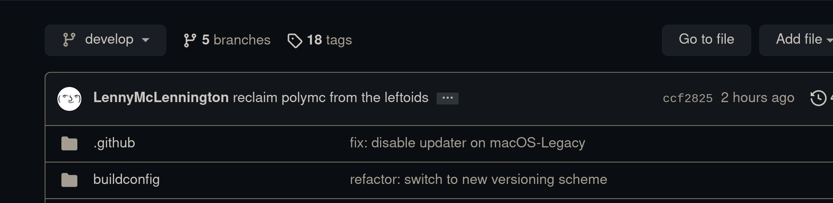833x203 pixels.
Task: Click the buildconfig folder icon
Action: point(69,180)
